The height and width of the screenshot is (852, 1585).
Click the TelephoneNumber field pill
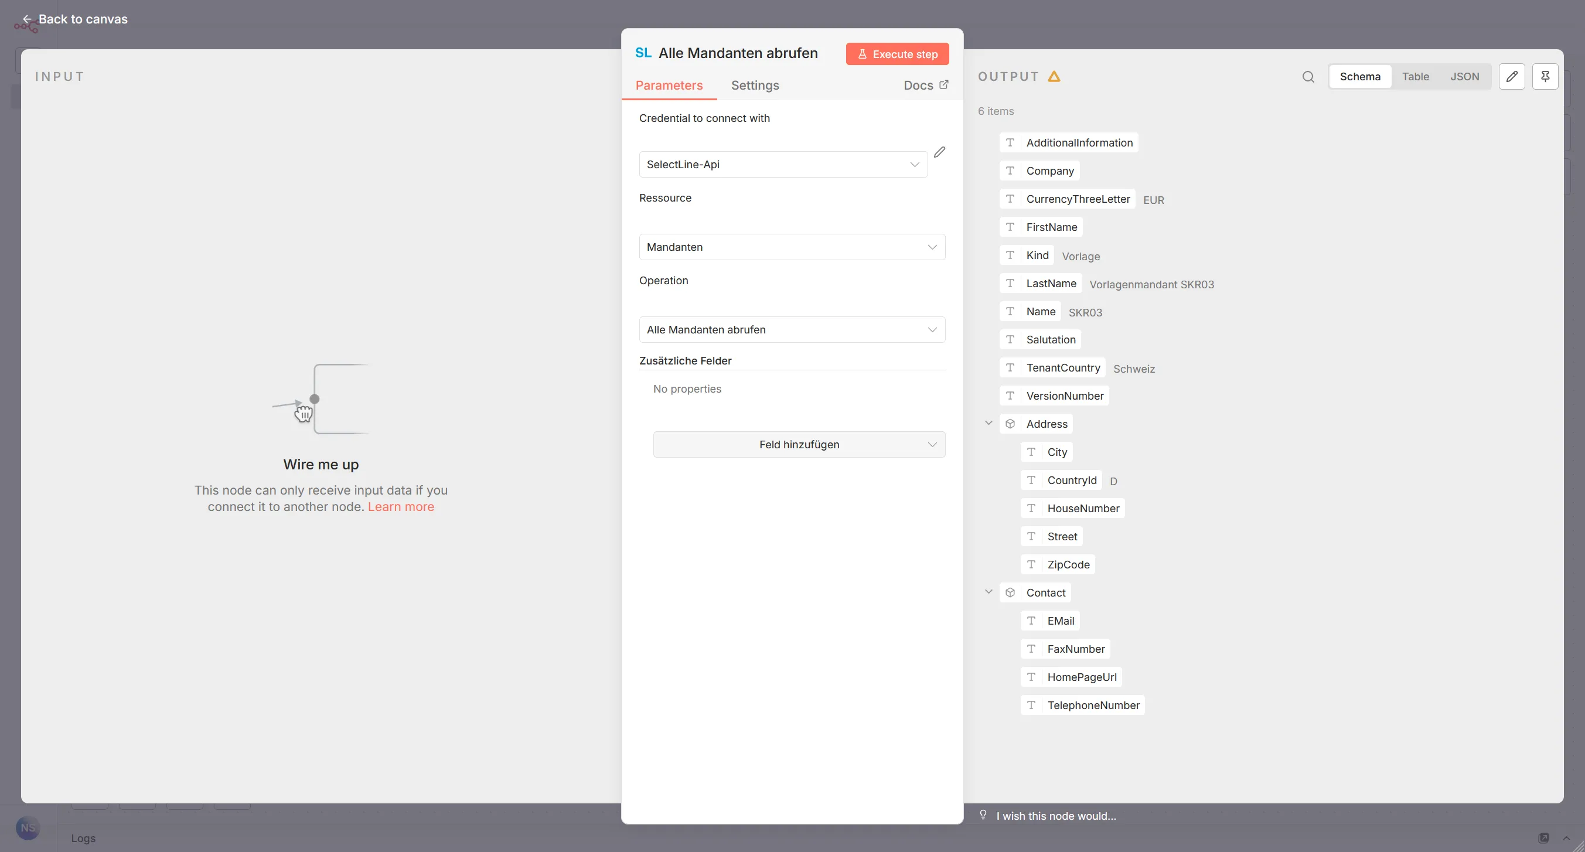[1082, 705]
